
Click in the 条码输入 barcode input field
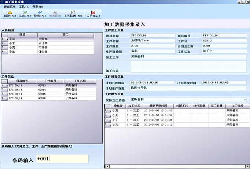62,159
